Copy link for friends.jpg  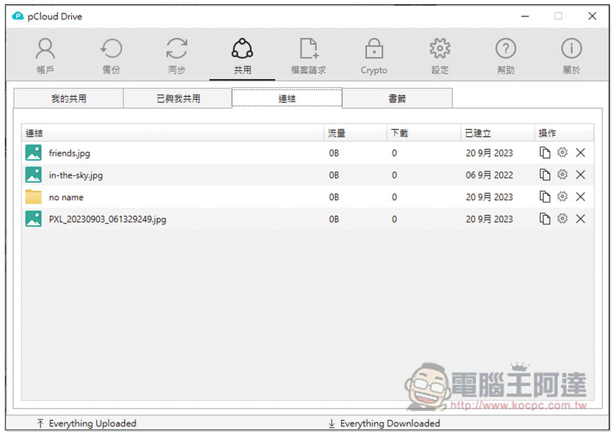point(545,153)
